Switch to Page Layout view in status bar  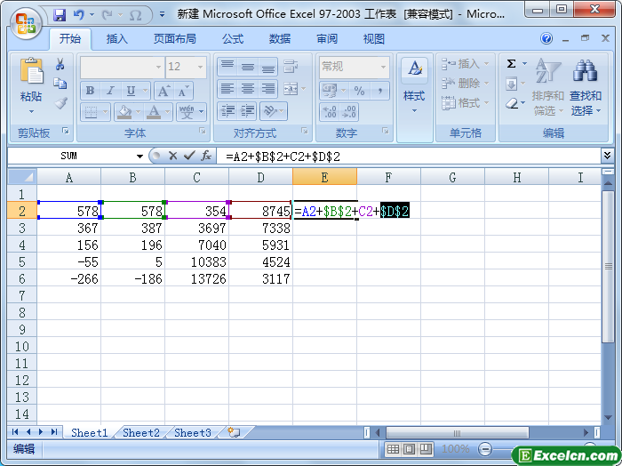pyautogui.click(x=409, y=449)
